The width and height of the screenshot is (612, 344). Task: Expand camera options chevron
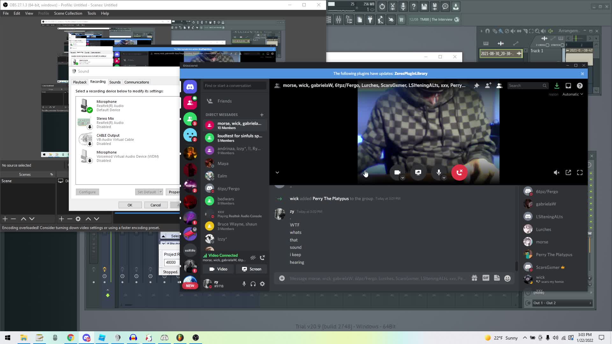click(x=403, y=178)
